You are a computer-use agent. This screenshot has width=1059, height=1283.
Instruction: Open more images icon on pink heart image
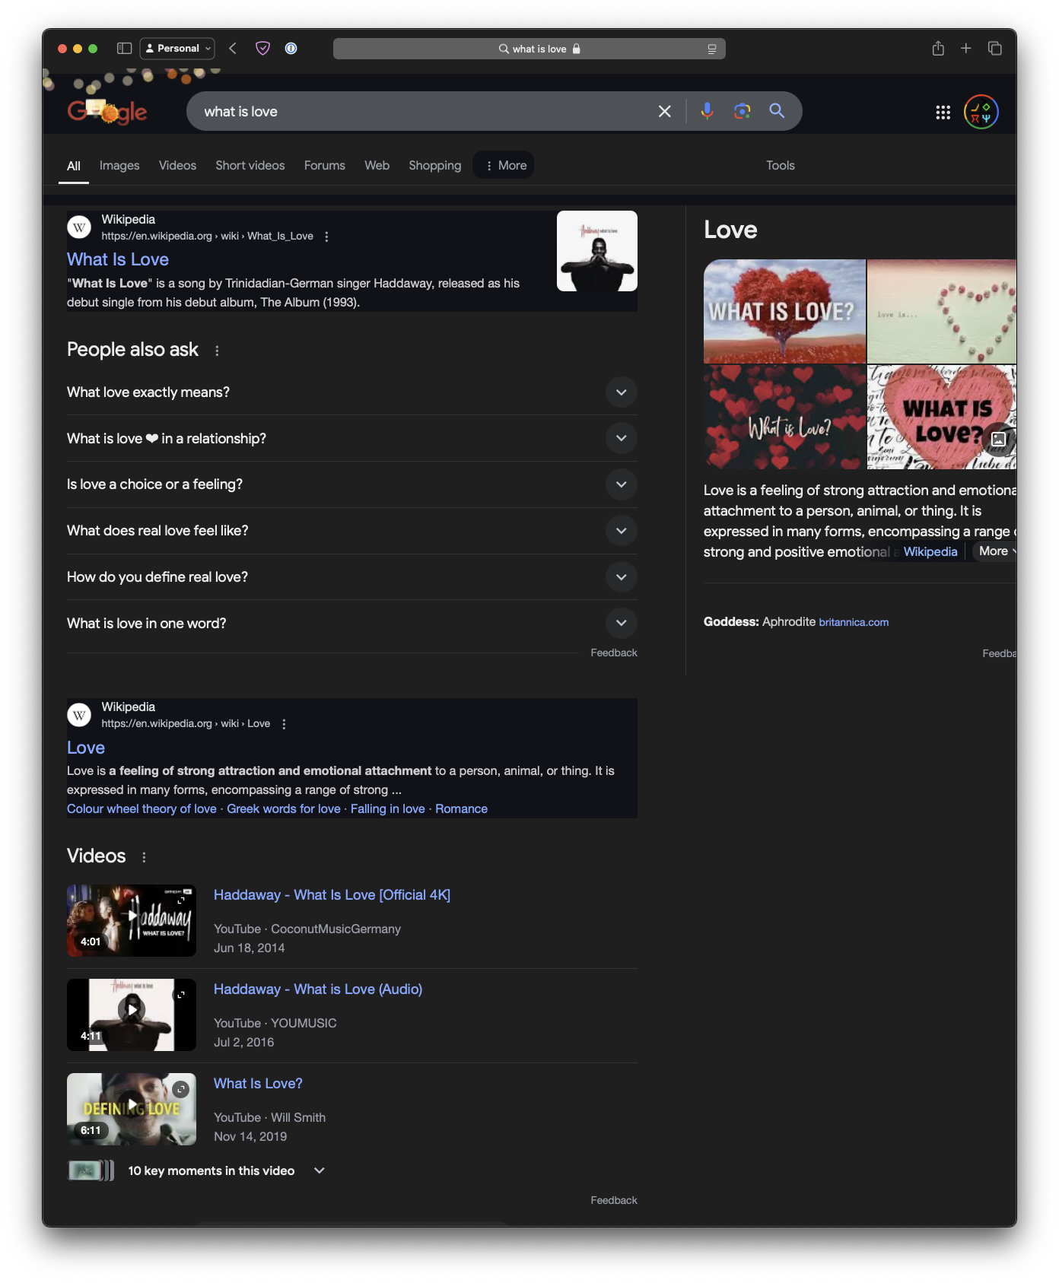(x=998, y=439)
